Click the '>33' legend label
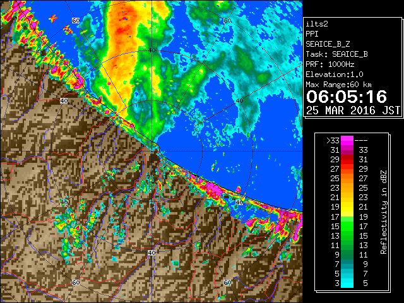 pyautogui.click(x=333, y=141)
